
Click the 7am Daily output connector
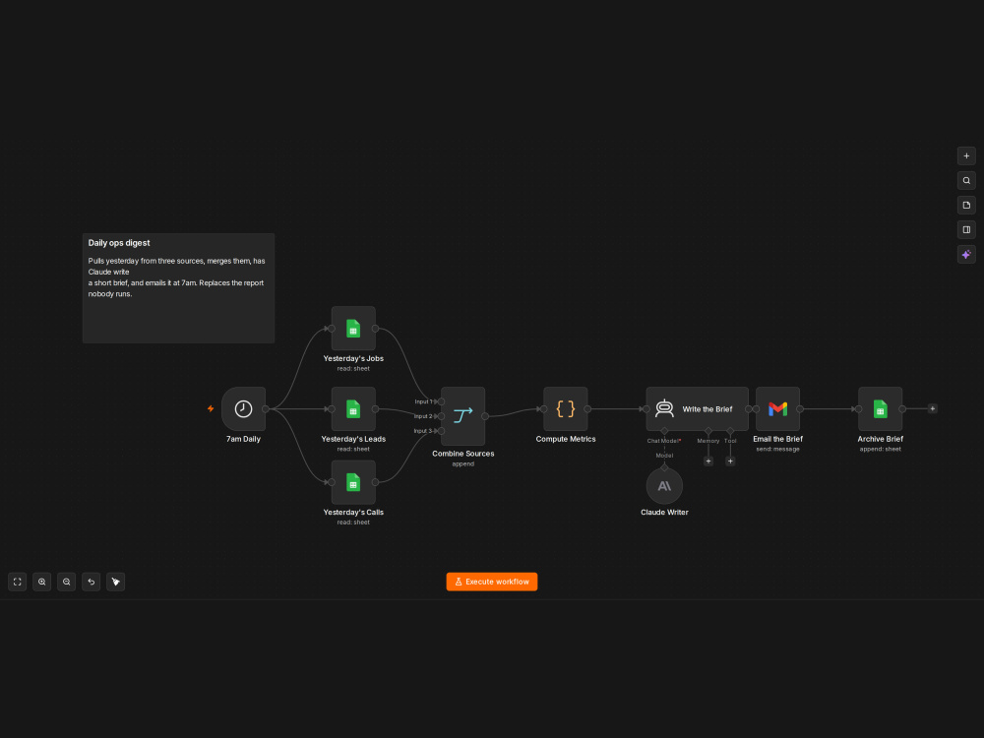pos(266,408)
